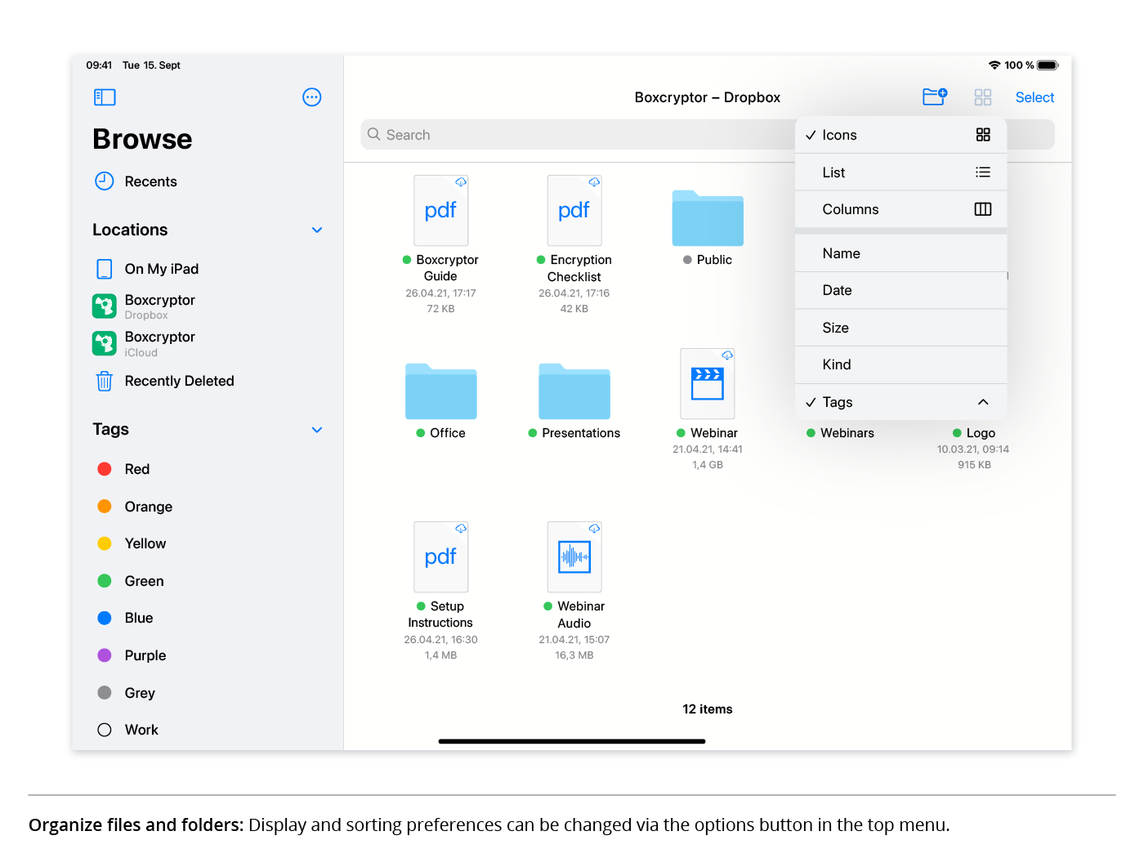
Task: Sort by Date in the menu
Action: pyautogui.click(x=900, y=290)
